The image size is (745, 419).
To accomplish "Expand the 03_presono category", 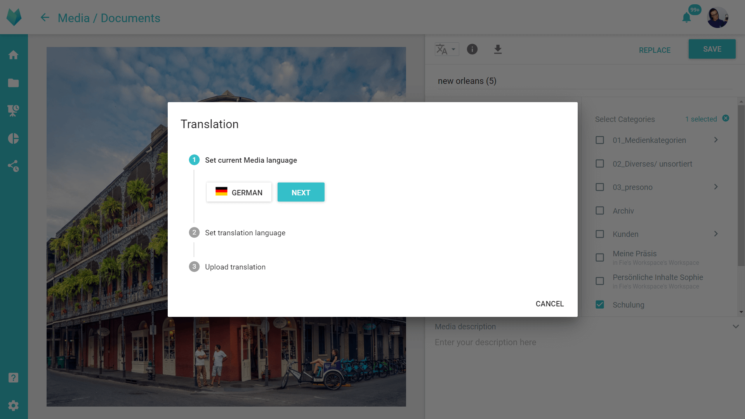I will (x=716, y=187).
